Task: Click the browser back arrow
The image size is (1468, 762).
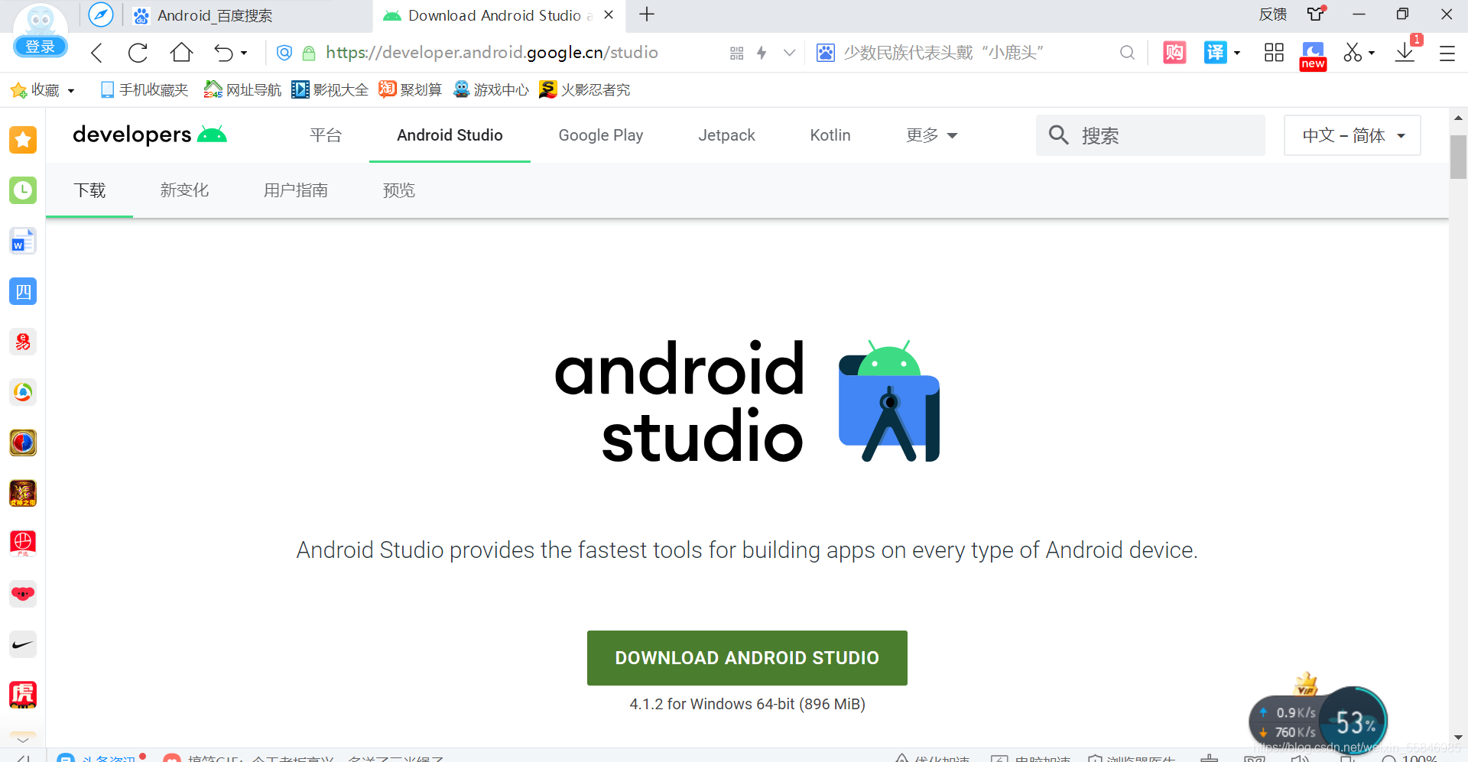Action: [96, 53]
